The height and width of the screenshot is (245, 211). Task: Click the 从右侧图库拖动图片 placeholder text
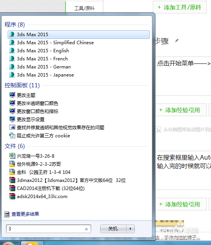[187, 130]
